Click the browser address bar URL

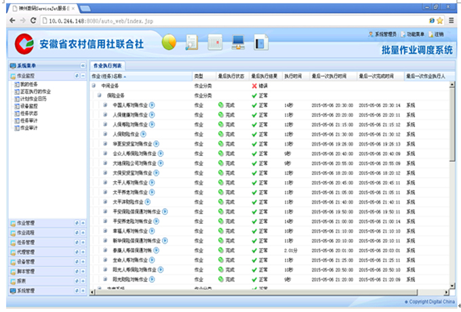coord(101,21)
